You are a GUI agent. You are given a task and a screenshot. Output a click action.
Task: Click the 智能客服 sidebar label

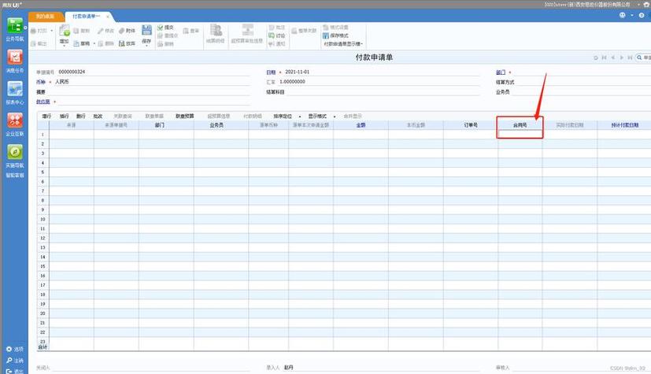click(14, 175)
